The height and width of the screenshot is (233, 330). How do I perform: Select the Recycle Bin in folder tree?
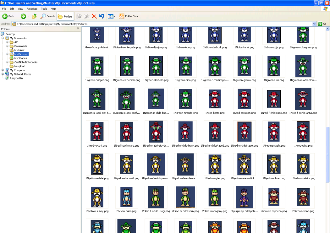click(x=16, y=78)
